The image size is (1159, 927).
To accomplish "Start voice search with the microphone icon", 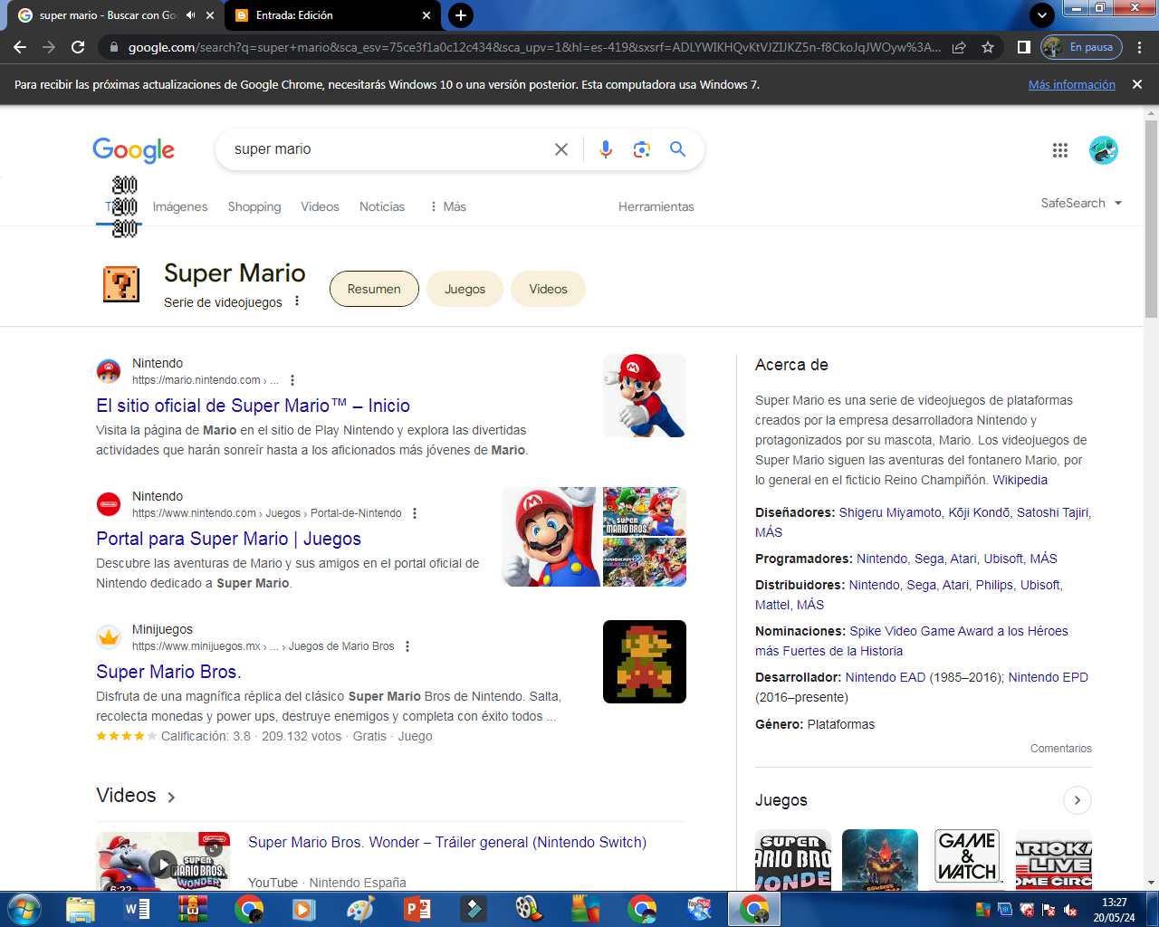I will pyautogui.click(x=606, y=149).
